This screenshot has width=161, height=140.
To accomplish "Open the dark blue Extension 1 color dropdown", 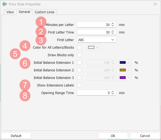I will 125,62.
